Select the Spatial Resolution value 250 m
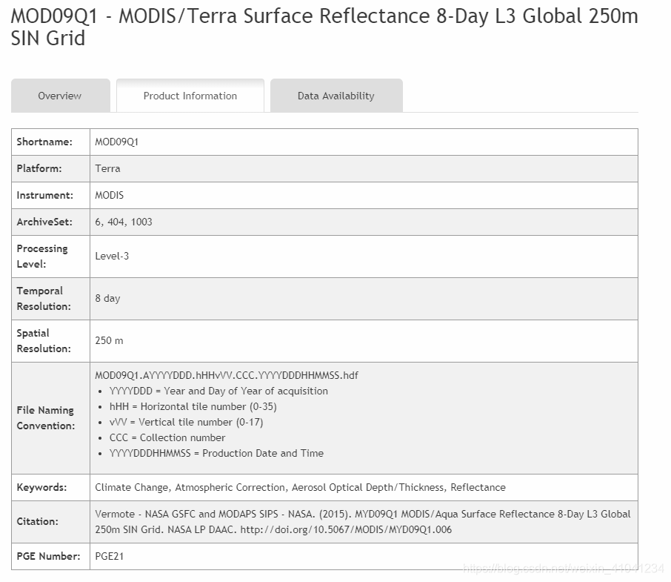 pyautogui.click(x=109, y=340)
